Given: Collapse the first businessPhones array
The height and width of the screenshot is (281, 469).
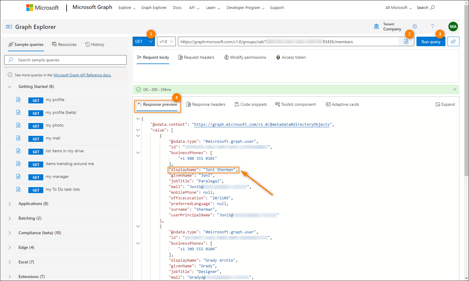Looking at the screenshot, I should coord(138,153).
